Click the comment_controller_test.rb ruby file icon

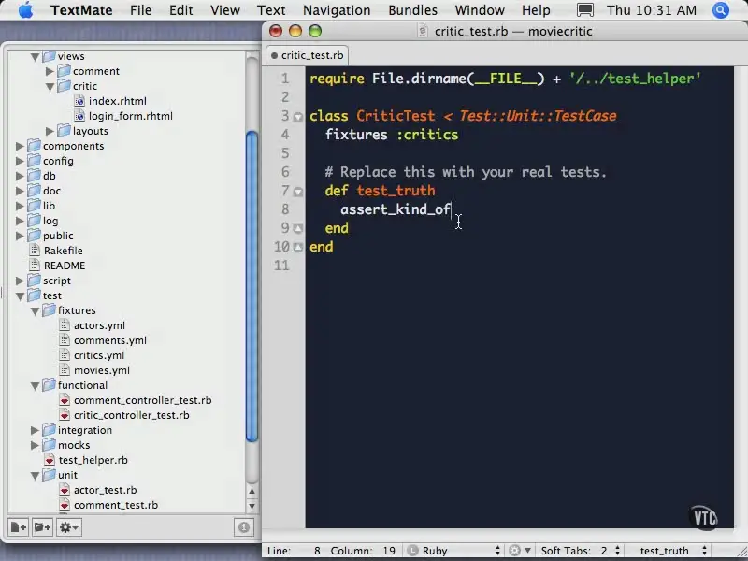click(x=65, y=400)
